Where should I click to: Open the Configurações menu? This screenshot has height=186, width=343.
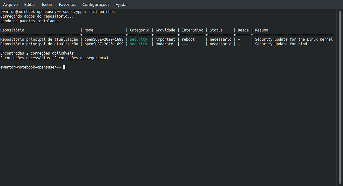pyautogui.click(x=96, y=4)
